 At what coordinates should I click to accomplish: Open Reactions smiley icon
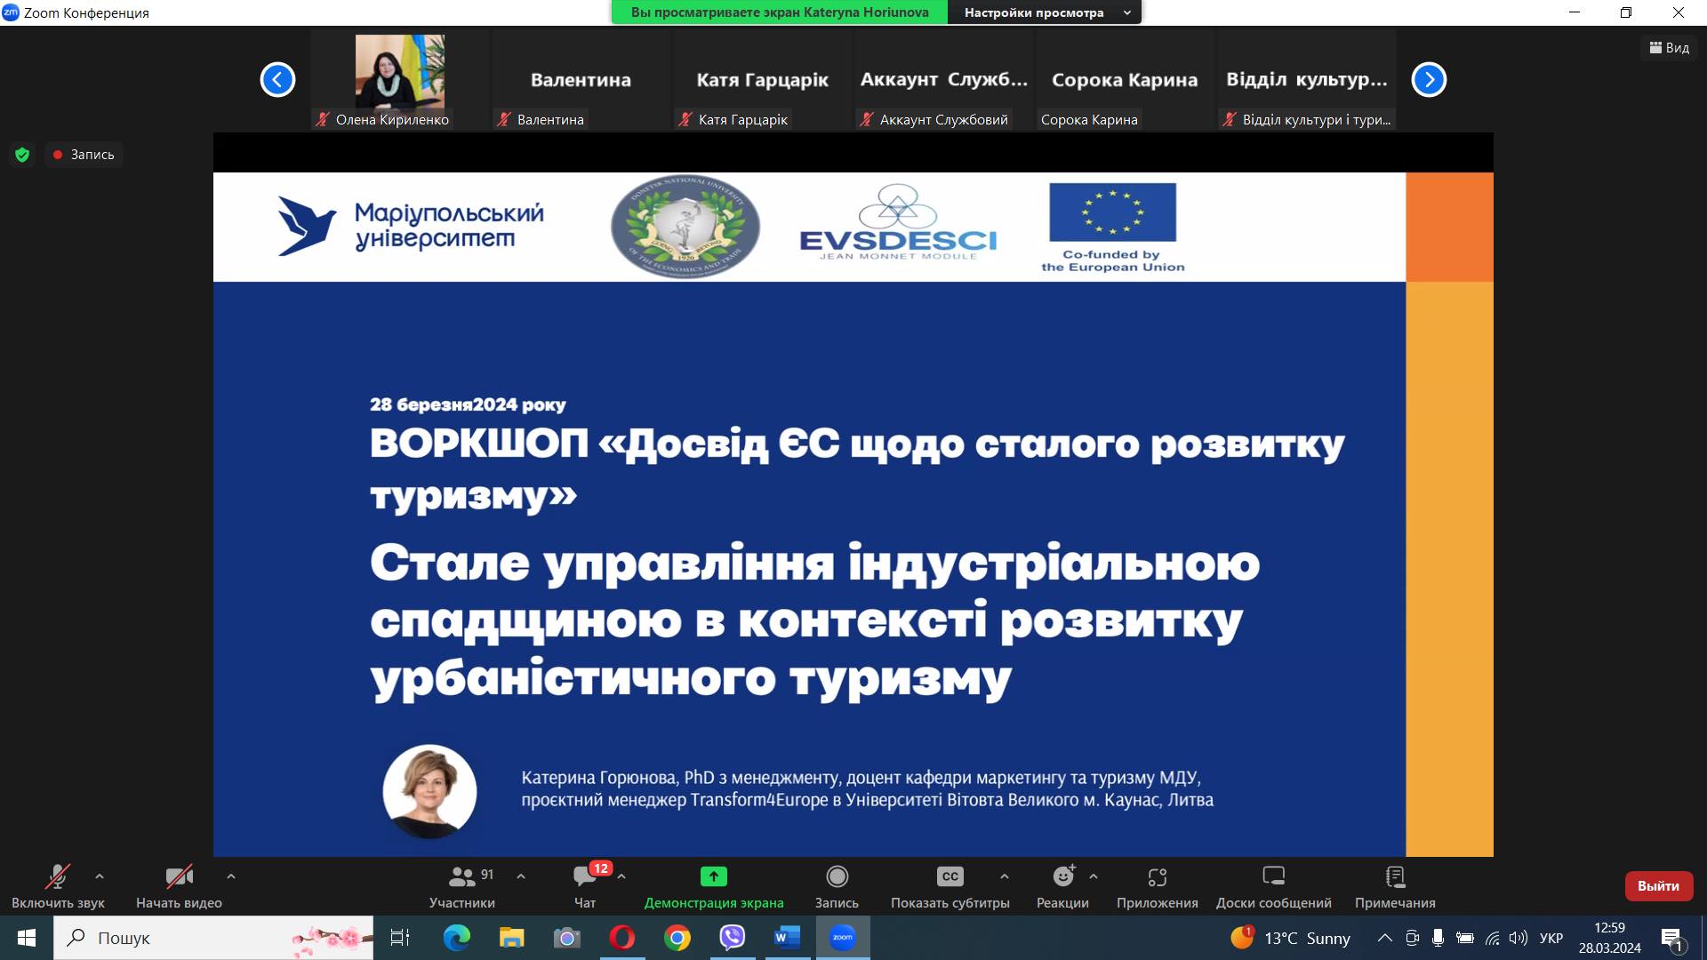(1062, 877)
